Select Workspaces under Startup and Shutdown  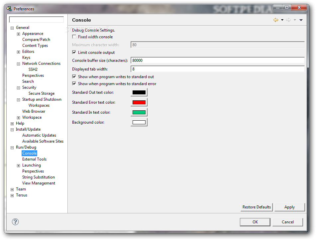pyautogui.click(x=39, y=105)
